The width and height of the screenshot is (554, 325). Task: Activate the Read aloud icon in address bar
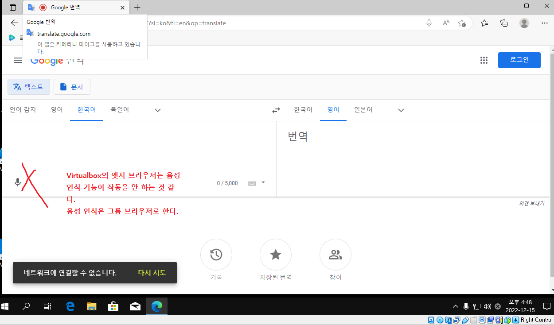coord(446,23)
